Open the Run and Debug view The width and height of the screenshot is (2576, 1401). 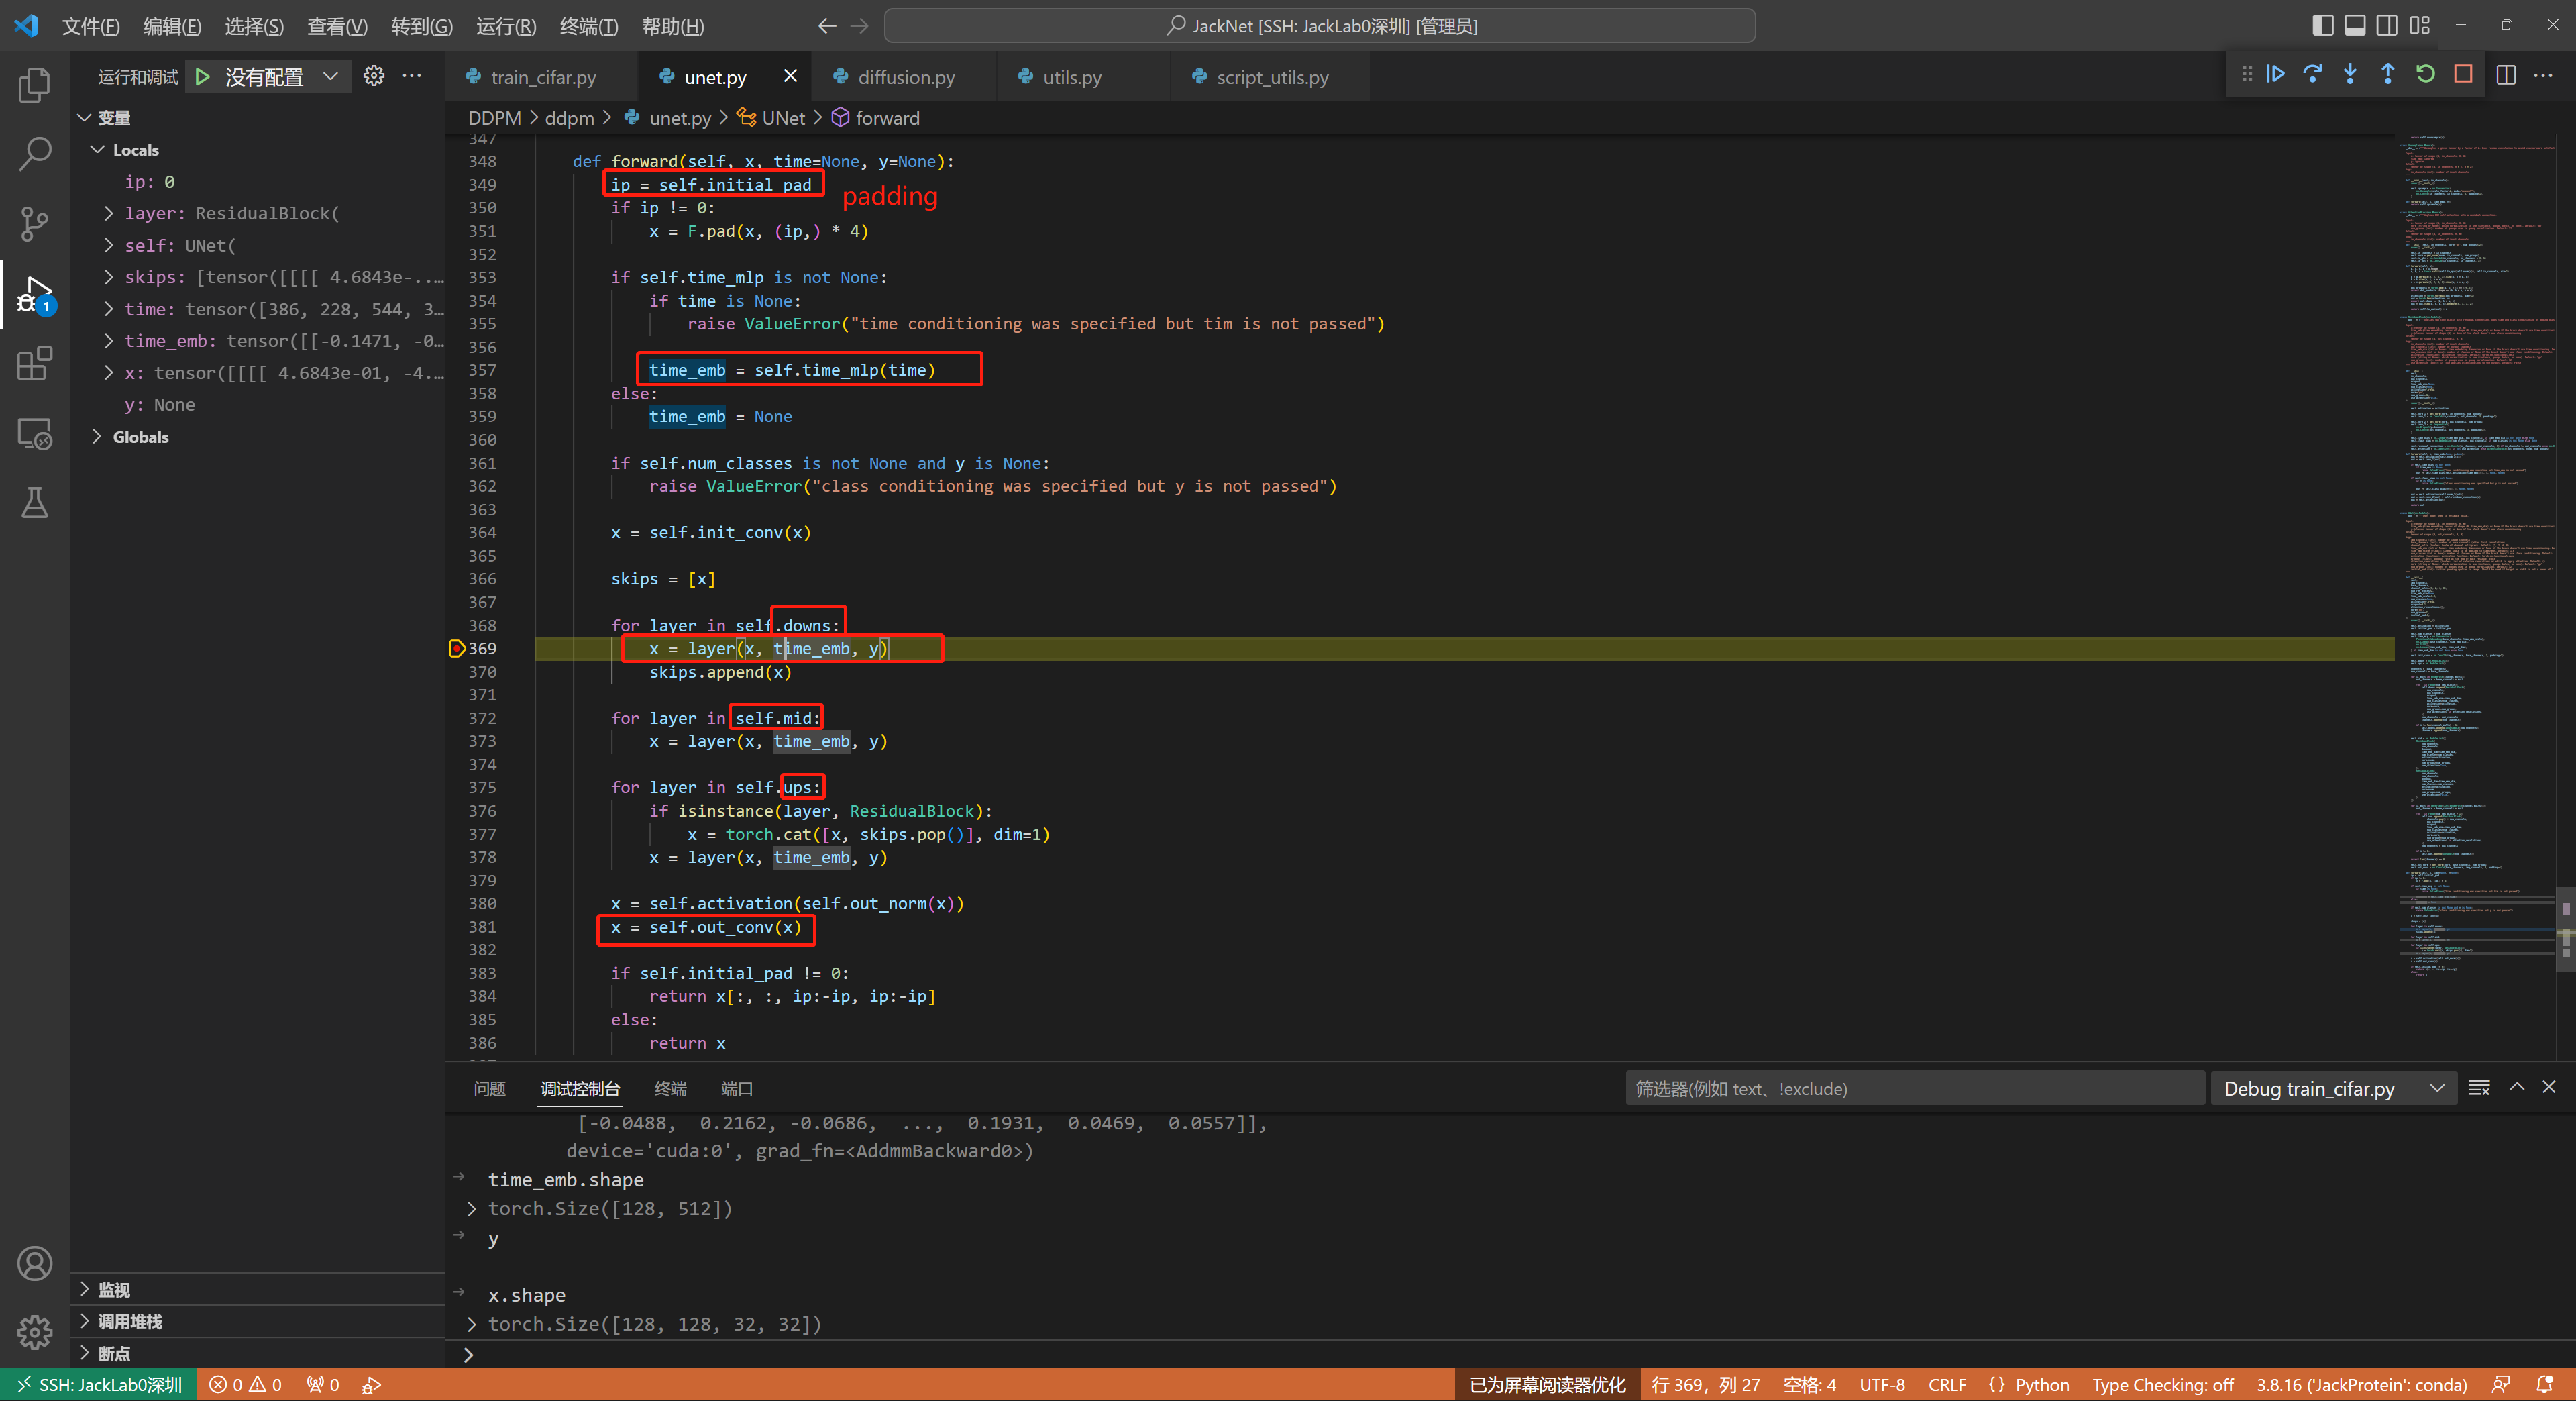coord(34,294)
